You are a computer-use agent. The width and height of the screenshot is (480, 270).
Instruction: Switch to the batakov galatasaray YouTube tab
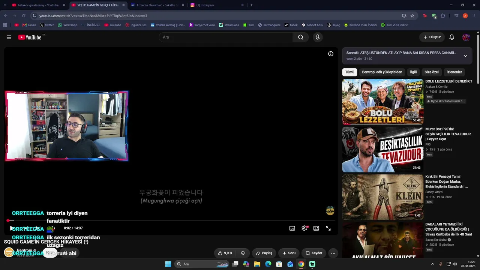coord(39,5)
